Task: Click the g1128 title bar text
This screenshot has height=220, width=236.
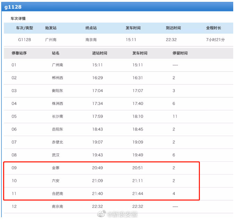Action: pos(13,7)
